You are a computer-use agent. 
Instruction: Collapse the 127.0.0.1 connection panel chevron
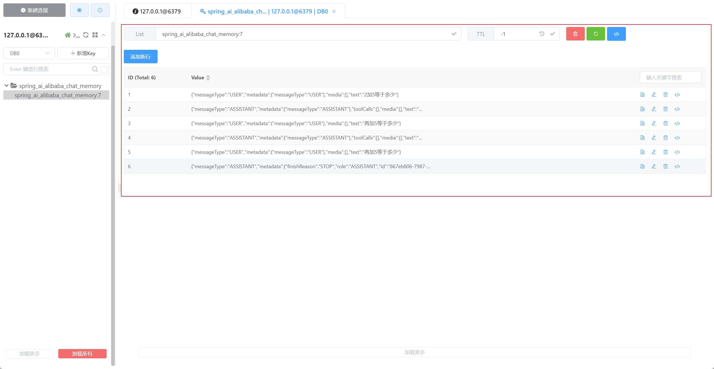click(103, 35)
